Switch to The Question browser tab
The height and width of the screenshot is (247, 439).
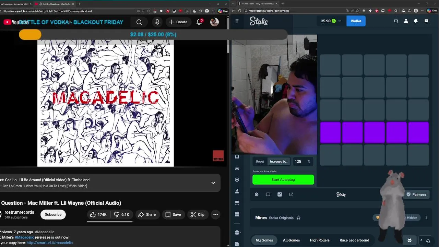(x=55, y=4)
